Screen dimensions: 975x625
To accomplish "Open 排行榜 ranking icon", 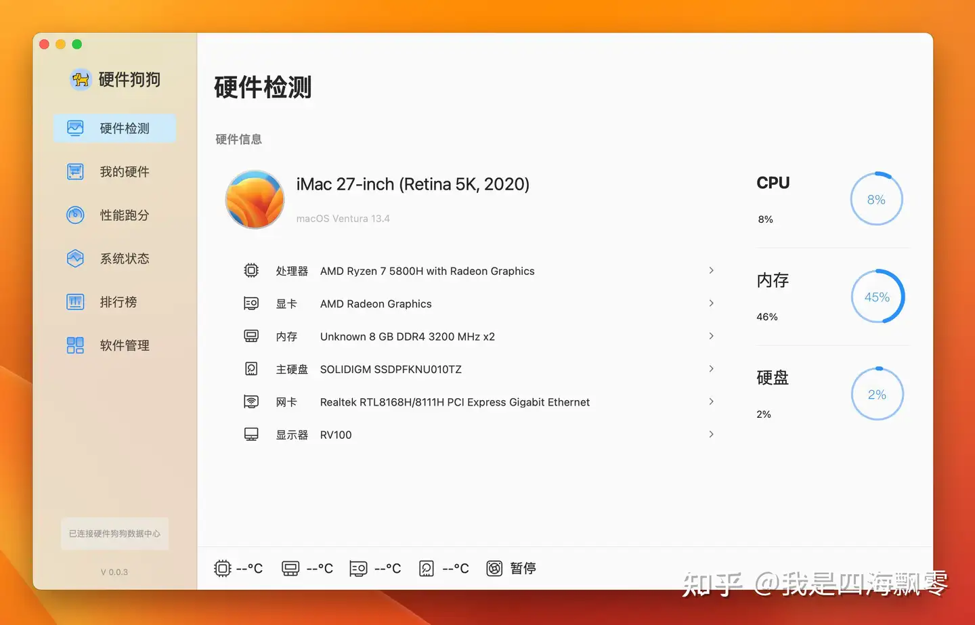I will [x=75, y=301].
